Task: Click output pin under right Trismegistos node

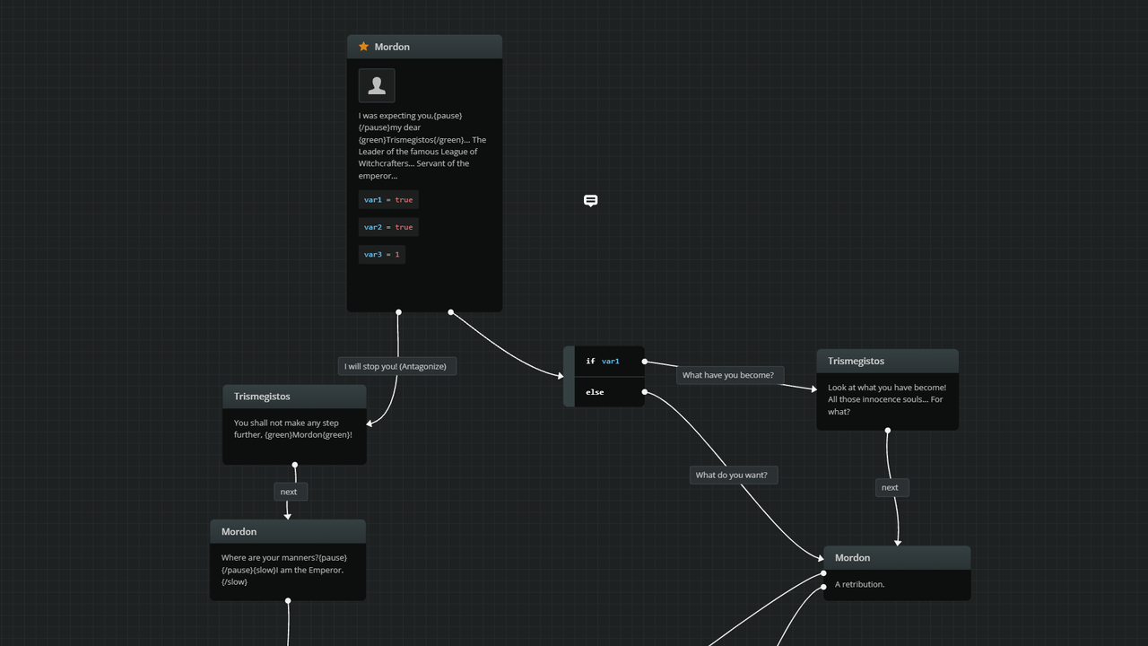Action: coord(888,431)
